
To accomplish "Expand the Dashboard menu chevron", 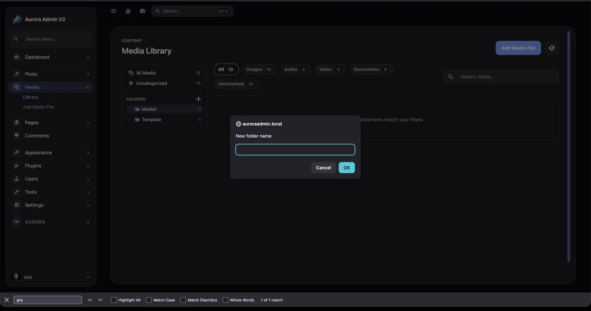I will click(88, 57).
